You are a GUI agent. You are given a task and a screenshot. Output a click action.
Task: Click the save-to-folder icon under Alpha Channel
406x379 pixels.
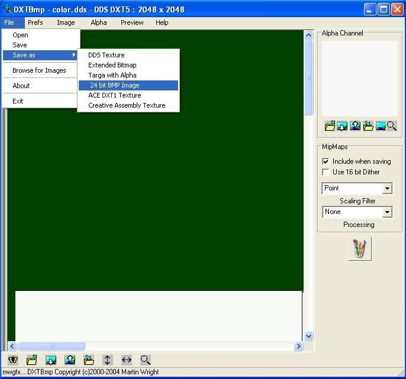[368, 126]
